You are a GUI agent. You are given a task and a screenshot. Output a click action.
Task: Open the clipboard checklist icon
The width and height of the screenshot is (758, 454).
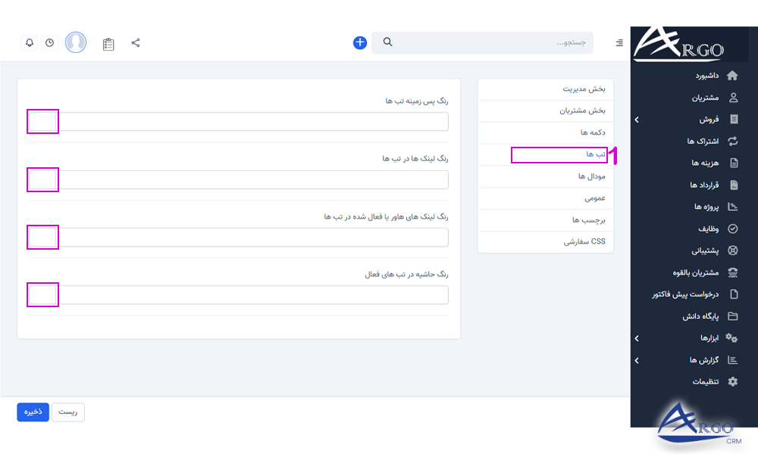coord(108,43)
